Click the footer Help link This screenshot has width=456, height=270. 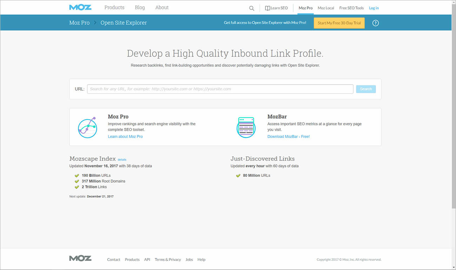201,259
